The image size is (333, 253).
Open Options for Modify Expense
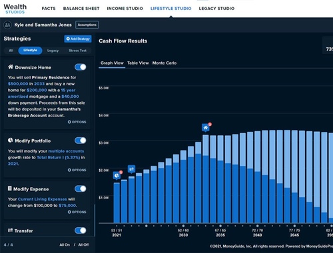(77, 212)
